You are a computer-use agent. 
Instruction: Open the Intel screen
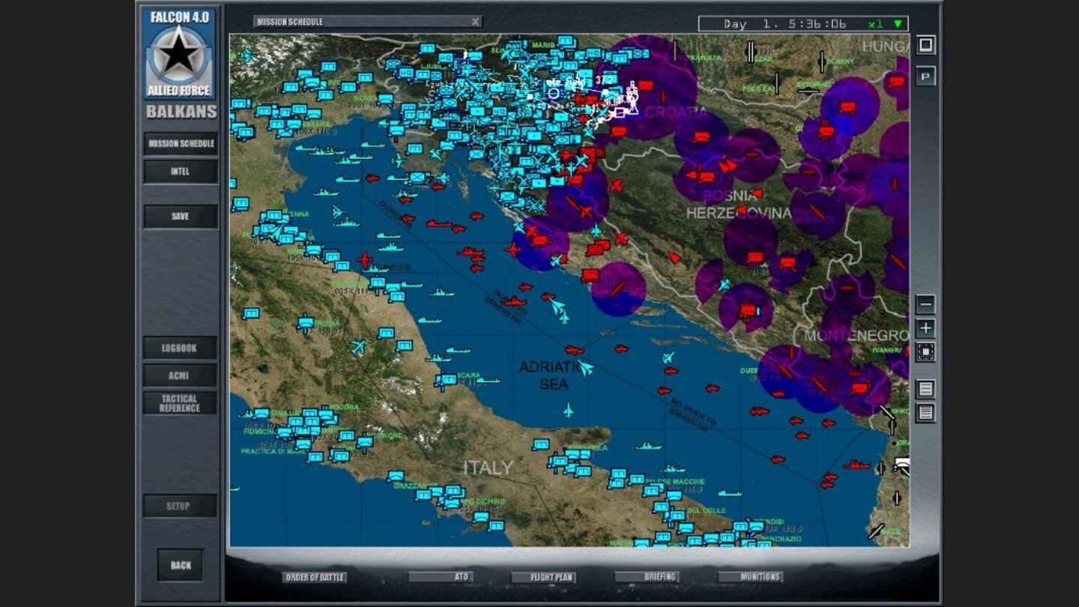(181, 171)
